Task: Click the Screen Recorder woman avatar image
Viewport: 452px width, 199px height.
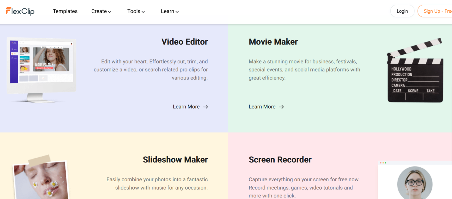Action: point(415,182)
